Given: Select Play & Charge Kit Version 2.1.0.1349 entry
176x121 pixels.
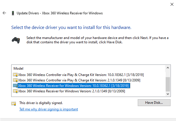Looking at the screenshot, I should pos(79,80).
